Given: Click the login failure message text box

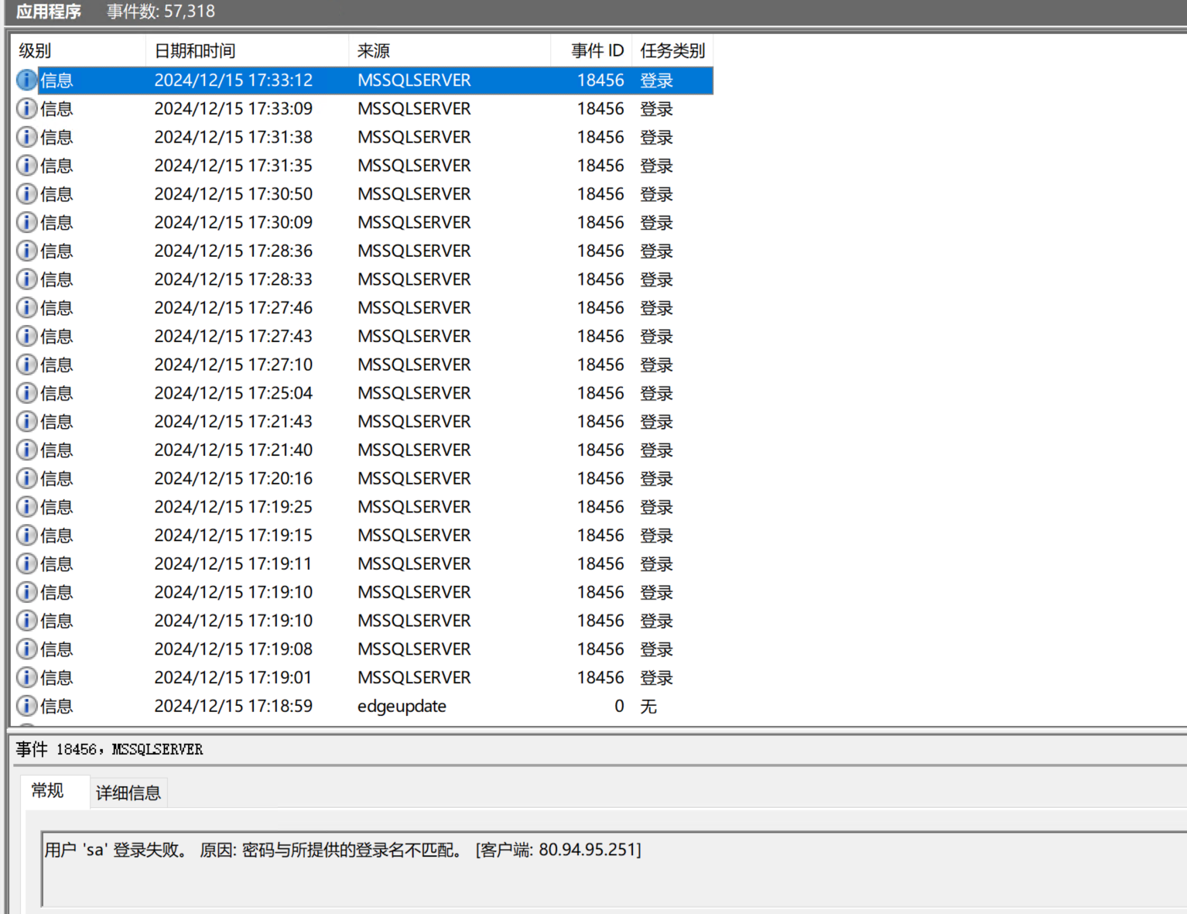Looking at the screenshot, I should click(614, 868).
